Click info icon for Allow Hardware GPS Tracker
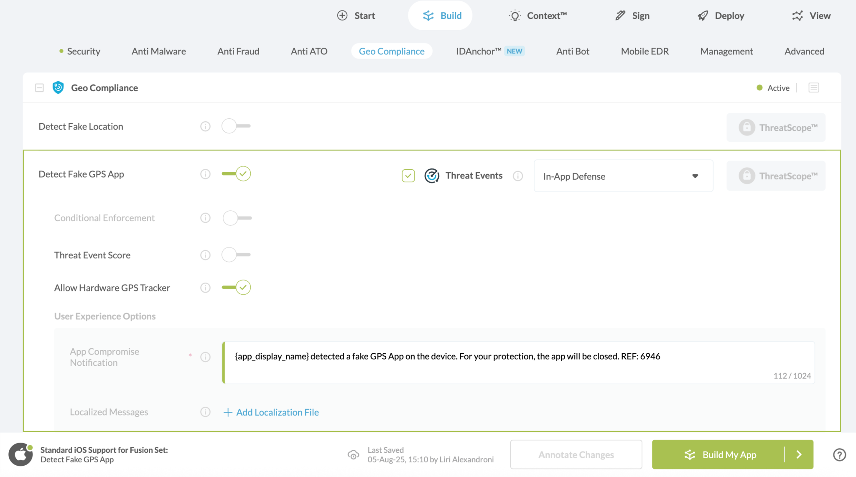This screenshot has width=856, height=477. [x=205, y=288]
